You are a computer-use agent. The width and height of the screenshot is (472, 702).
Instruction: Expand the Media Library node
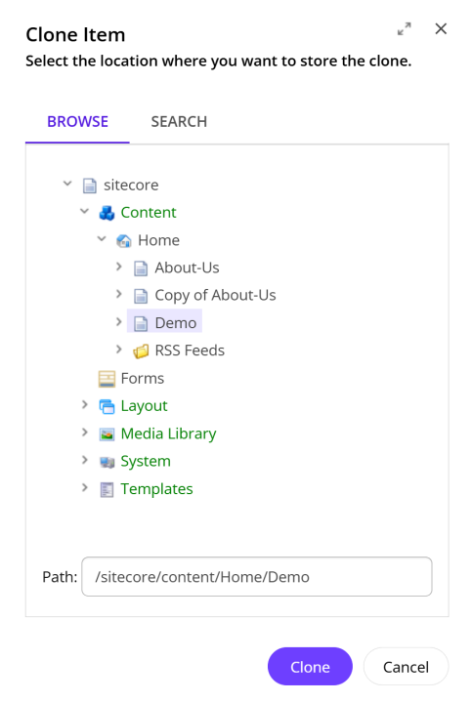[85, 433]
